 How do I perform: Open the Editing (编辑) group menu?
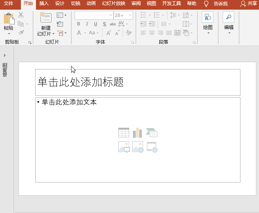pos(228,23)
